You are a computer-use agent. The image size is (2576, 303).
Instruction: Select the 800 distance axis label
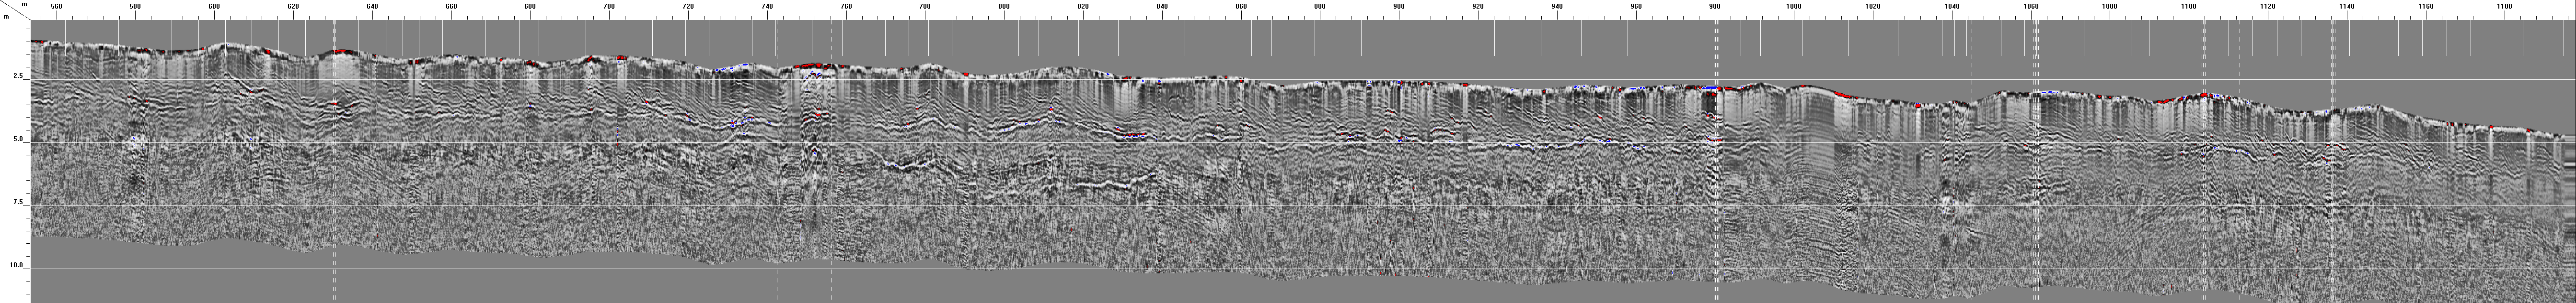pyautogui.click(x=1004, y=6)
